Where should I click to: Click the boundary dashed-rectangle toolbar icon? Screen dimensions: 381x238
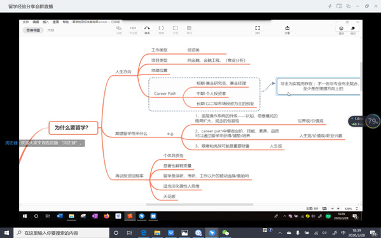(x=175, y=28)
